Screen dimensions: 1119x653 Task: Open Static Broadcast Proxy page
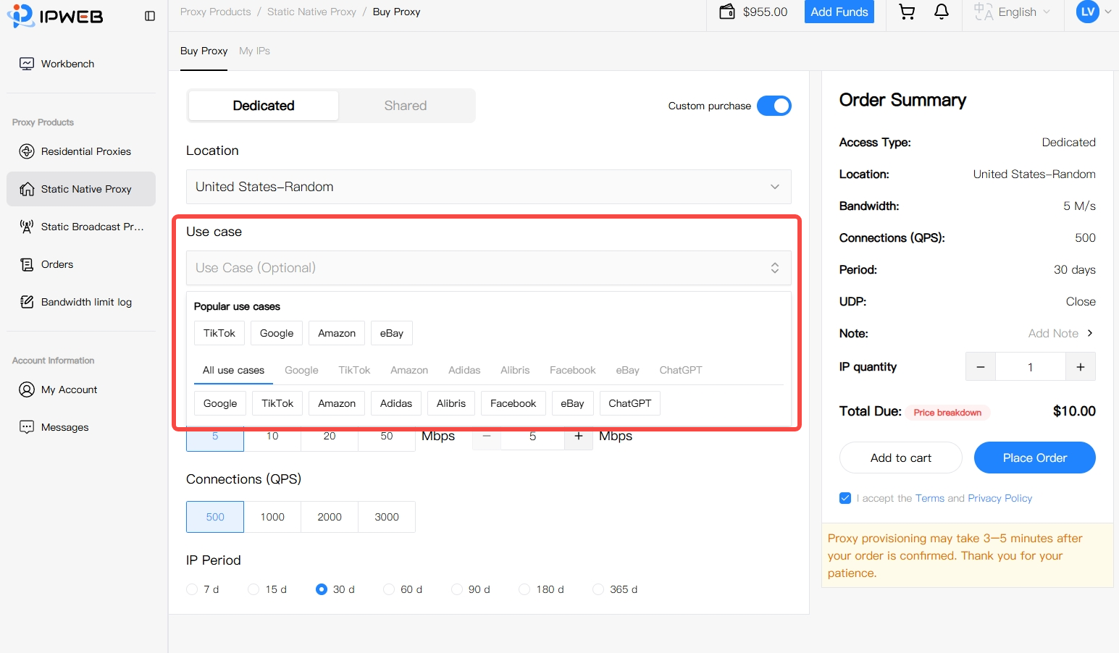click(81, 227)
